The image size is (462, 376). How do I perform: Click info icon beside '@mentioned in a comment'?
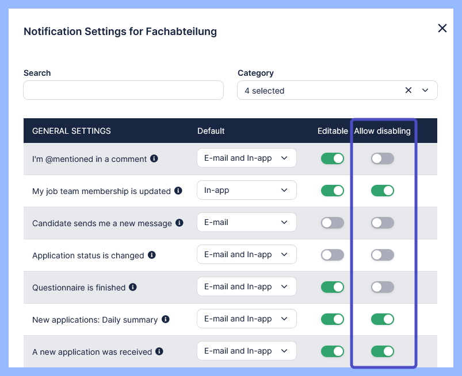click(x=154, y=158)
